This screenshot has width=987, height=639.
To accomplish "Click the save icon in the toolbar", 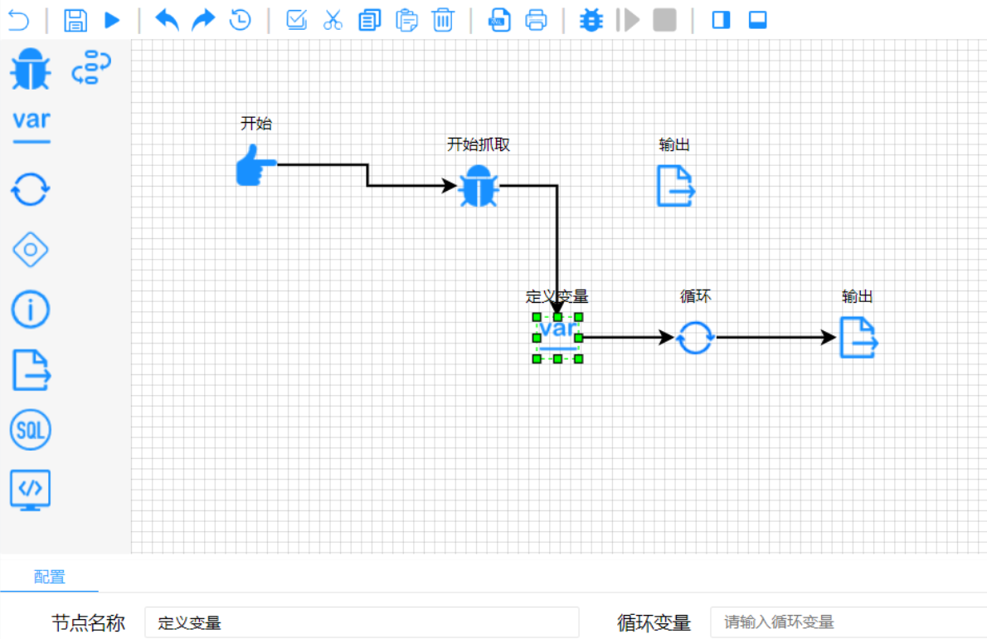I will pyautogui.click(x=75, y=20).
